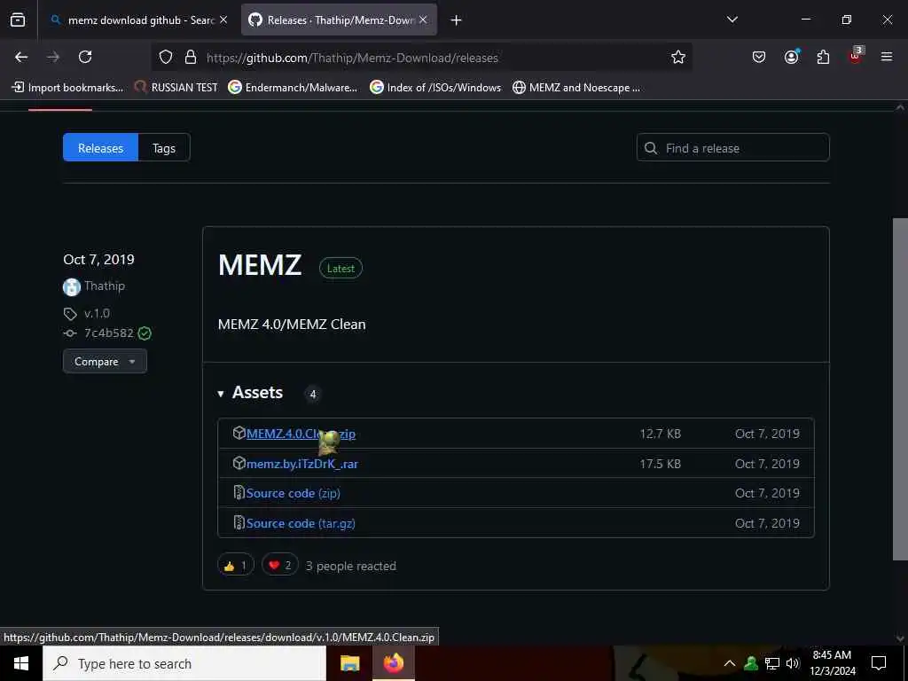Open network status tray icon
Screen dimensions: 908x681
coord(772,663)
